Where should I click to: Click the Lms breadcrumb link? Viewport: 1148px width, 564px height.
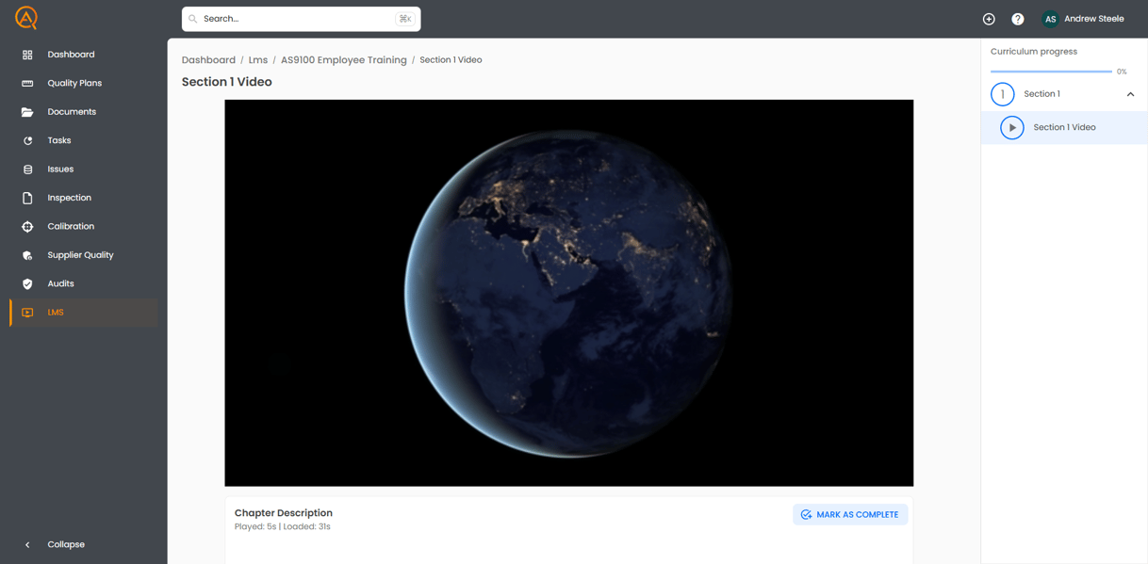[x=257, y=60]
